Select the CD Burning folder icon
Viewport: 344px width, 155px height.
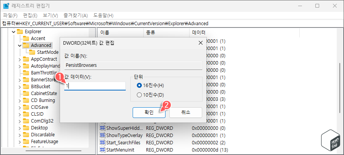26,100
